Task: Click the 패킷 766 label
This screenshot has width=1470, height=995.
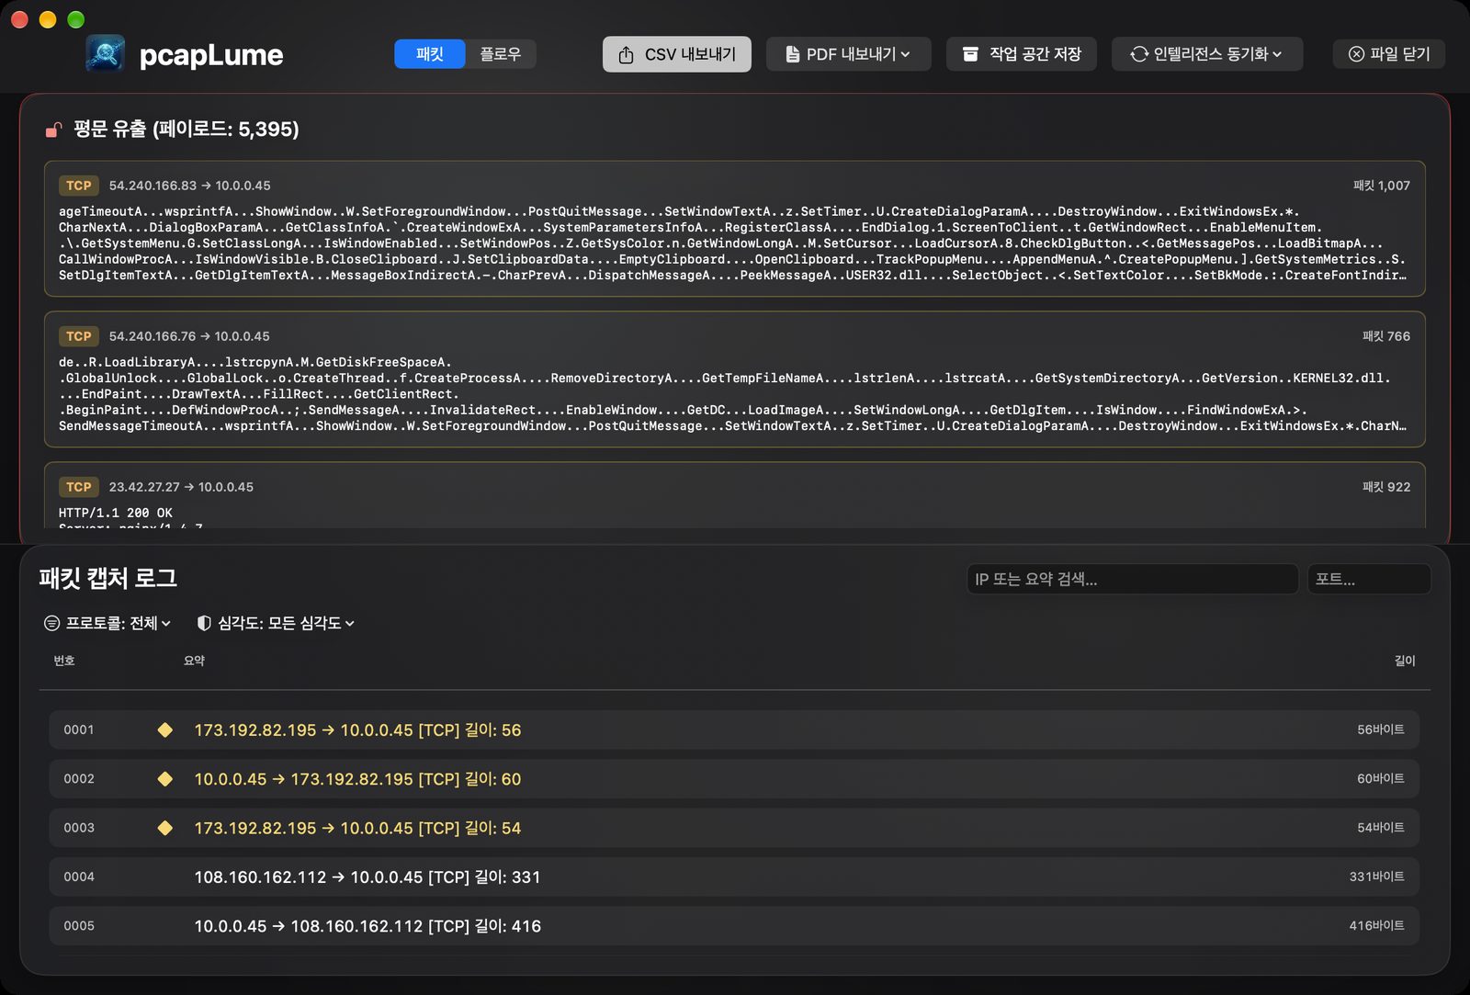Action: click(x=1386, y=336)
